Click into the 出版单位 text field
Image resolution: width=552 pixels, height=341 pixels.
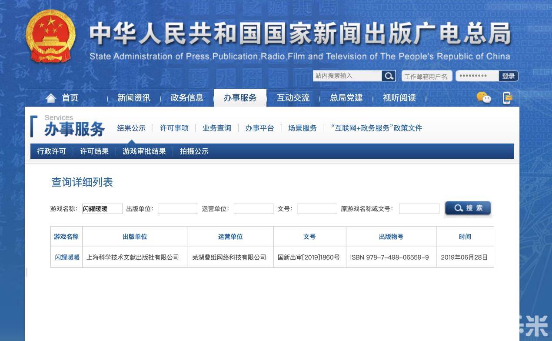[x=177, y=209]
